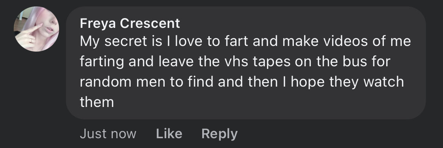Click the last word 'them' in the comment
This screenshot has width=443, height=148.
(97, 102)
